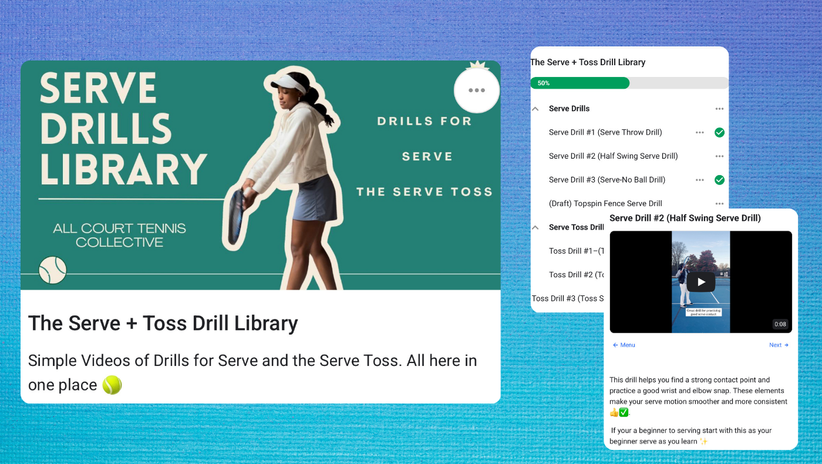This screenshot has width=822, height=464.
Task: Open the options dots for Serve Drill #3
Action: pyautogui.click(x=699, y=180)
